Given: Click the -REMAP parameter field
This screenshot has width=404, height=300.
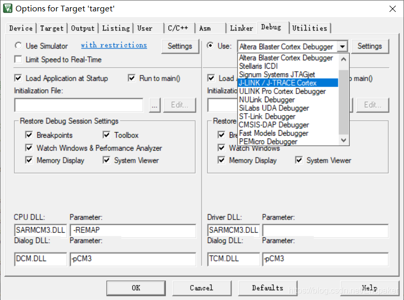Looking at the screenshot, I should tap(133, 230).
